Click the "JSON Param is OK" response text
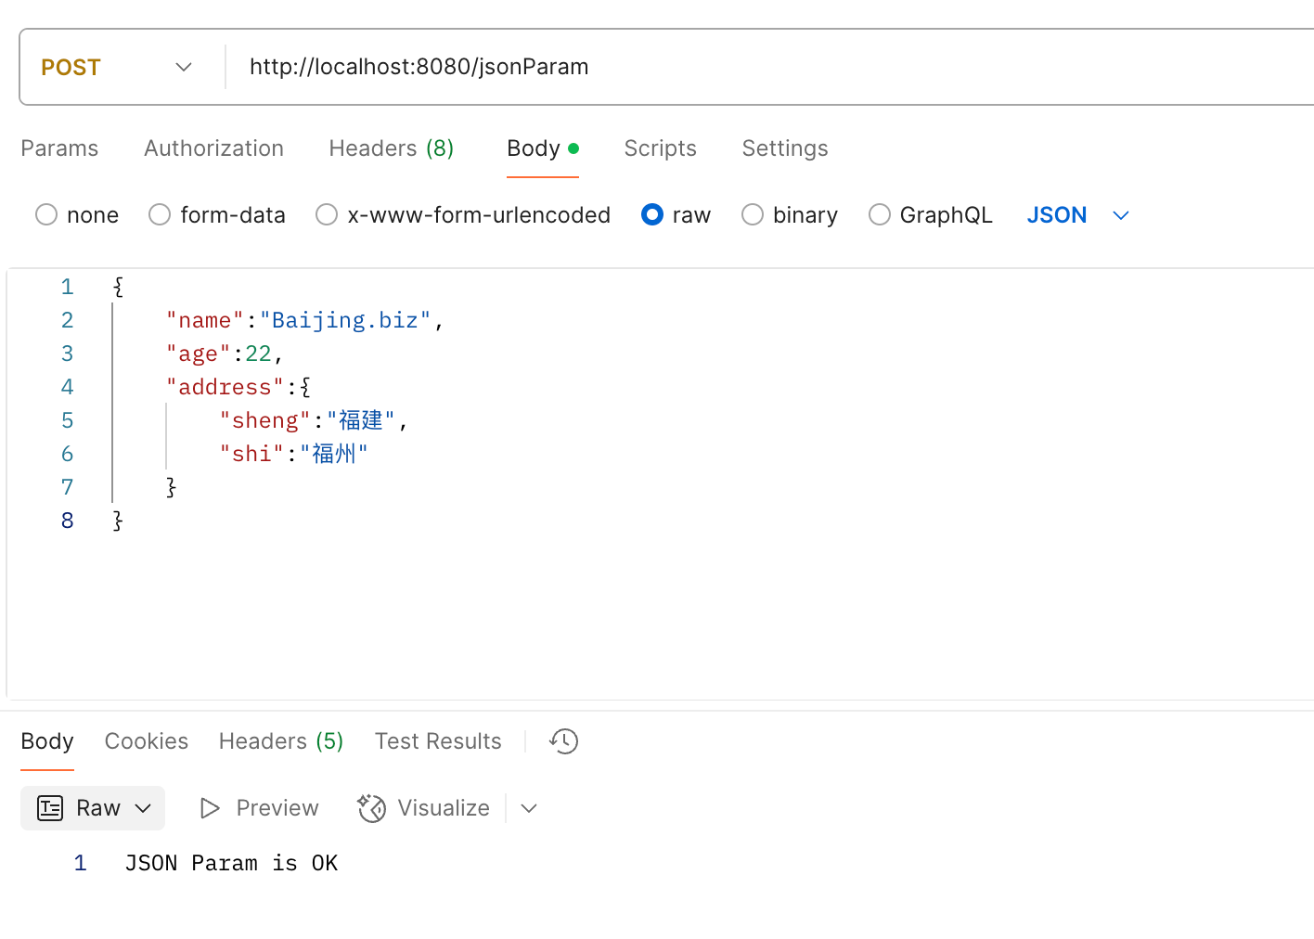Screen dimensions: 1314x939 pyautogui.click(x=231, y=863)
